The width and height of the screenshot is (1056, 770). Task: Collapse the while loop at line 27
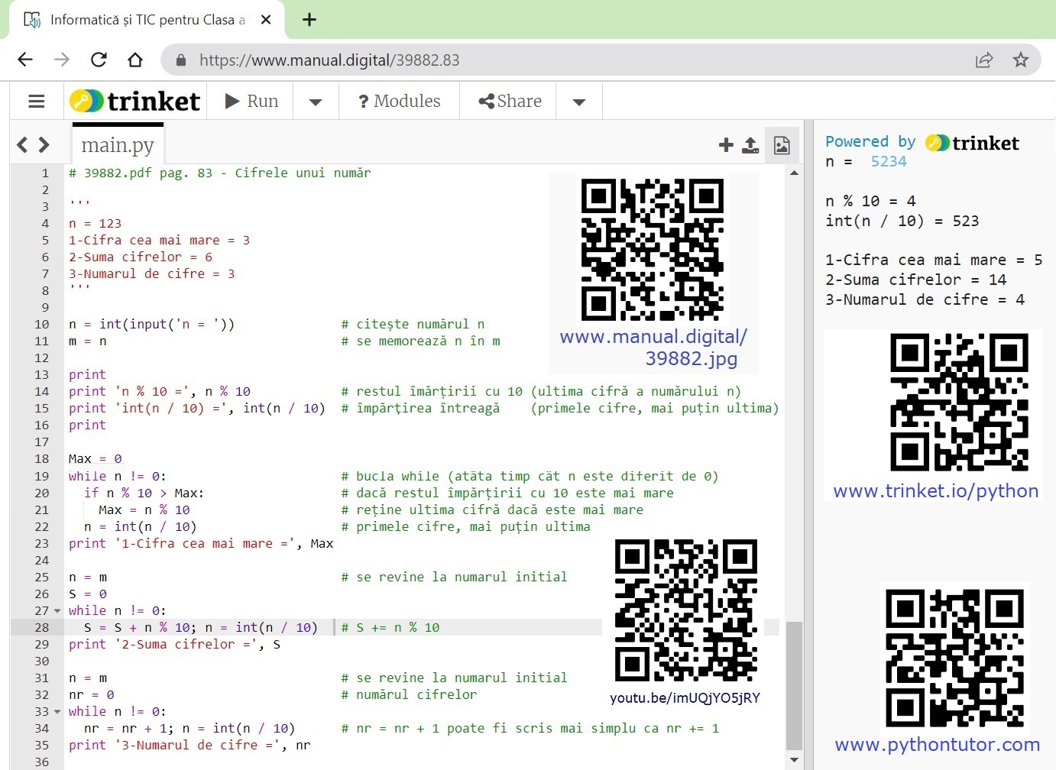(x=57, y=611)
